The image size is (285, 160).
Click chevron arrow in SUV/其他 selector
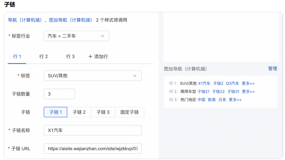click(135, 76)
